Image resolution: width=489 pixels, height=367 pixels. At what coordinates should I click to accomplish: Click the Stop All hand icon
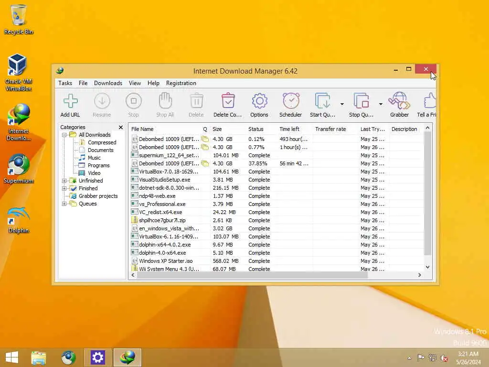click(165, 101)
